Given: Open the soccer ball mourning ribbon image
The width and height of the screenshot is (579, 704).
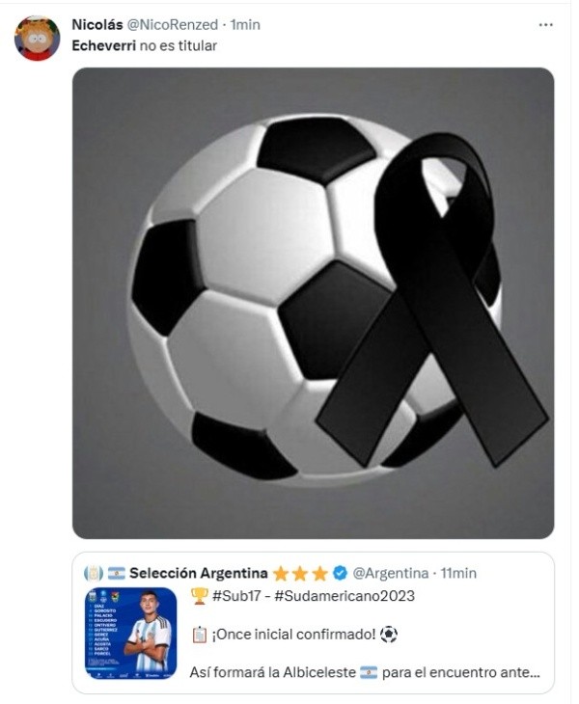Looking at the screenshot, I should pyautogui.click(x=313, y=303).
